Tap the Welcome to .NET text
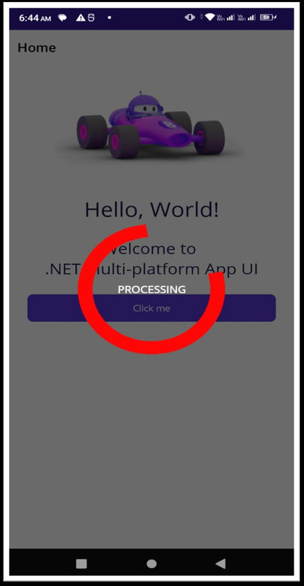Screen dimensions: 304x586 (x=152, y=259)
